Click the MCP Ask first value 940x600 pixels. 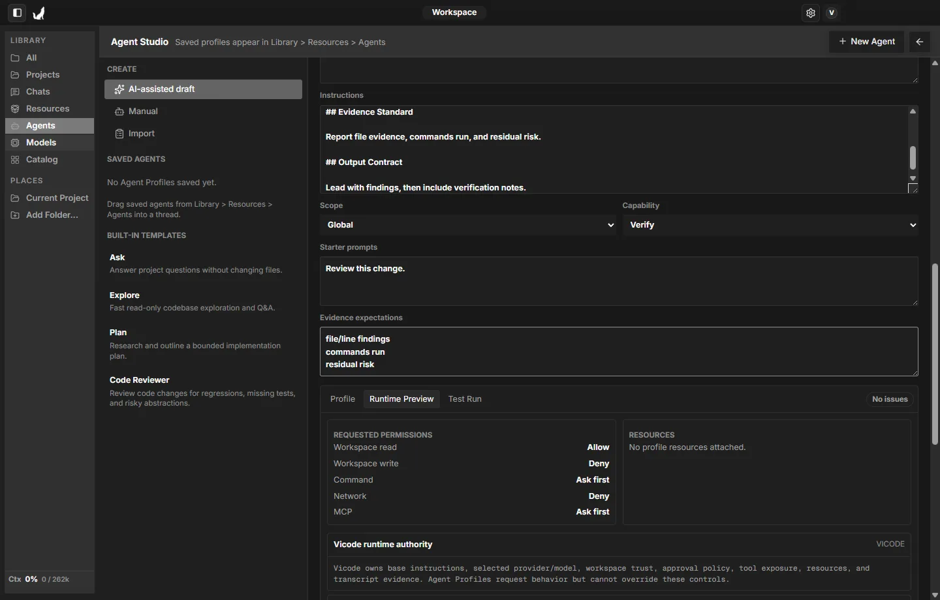point(593,512)
